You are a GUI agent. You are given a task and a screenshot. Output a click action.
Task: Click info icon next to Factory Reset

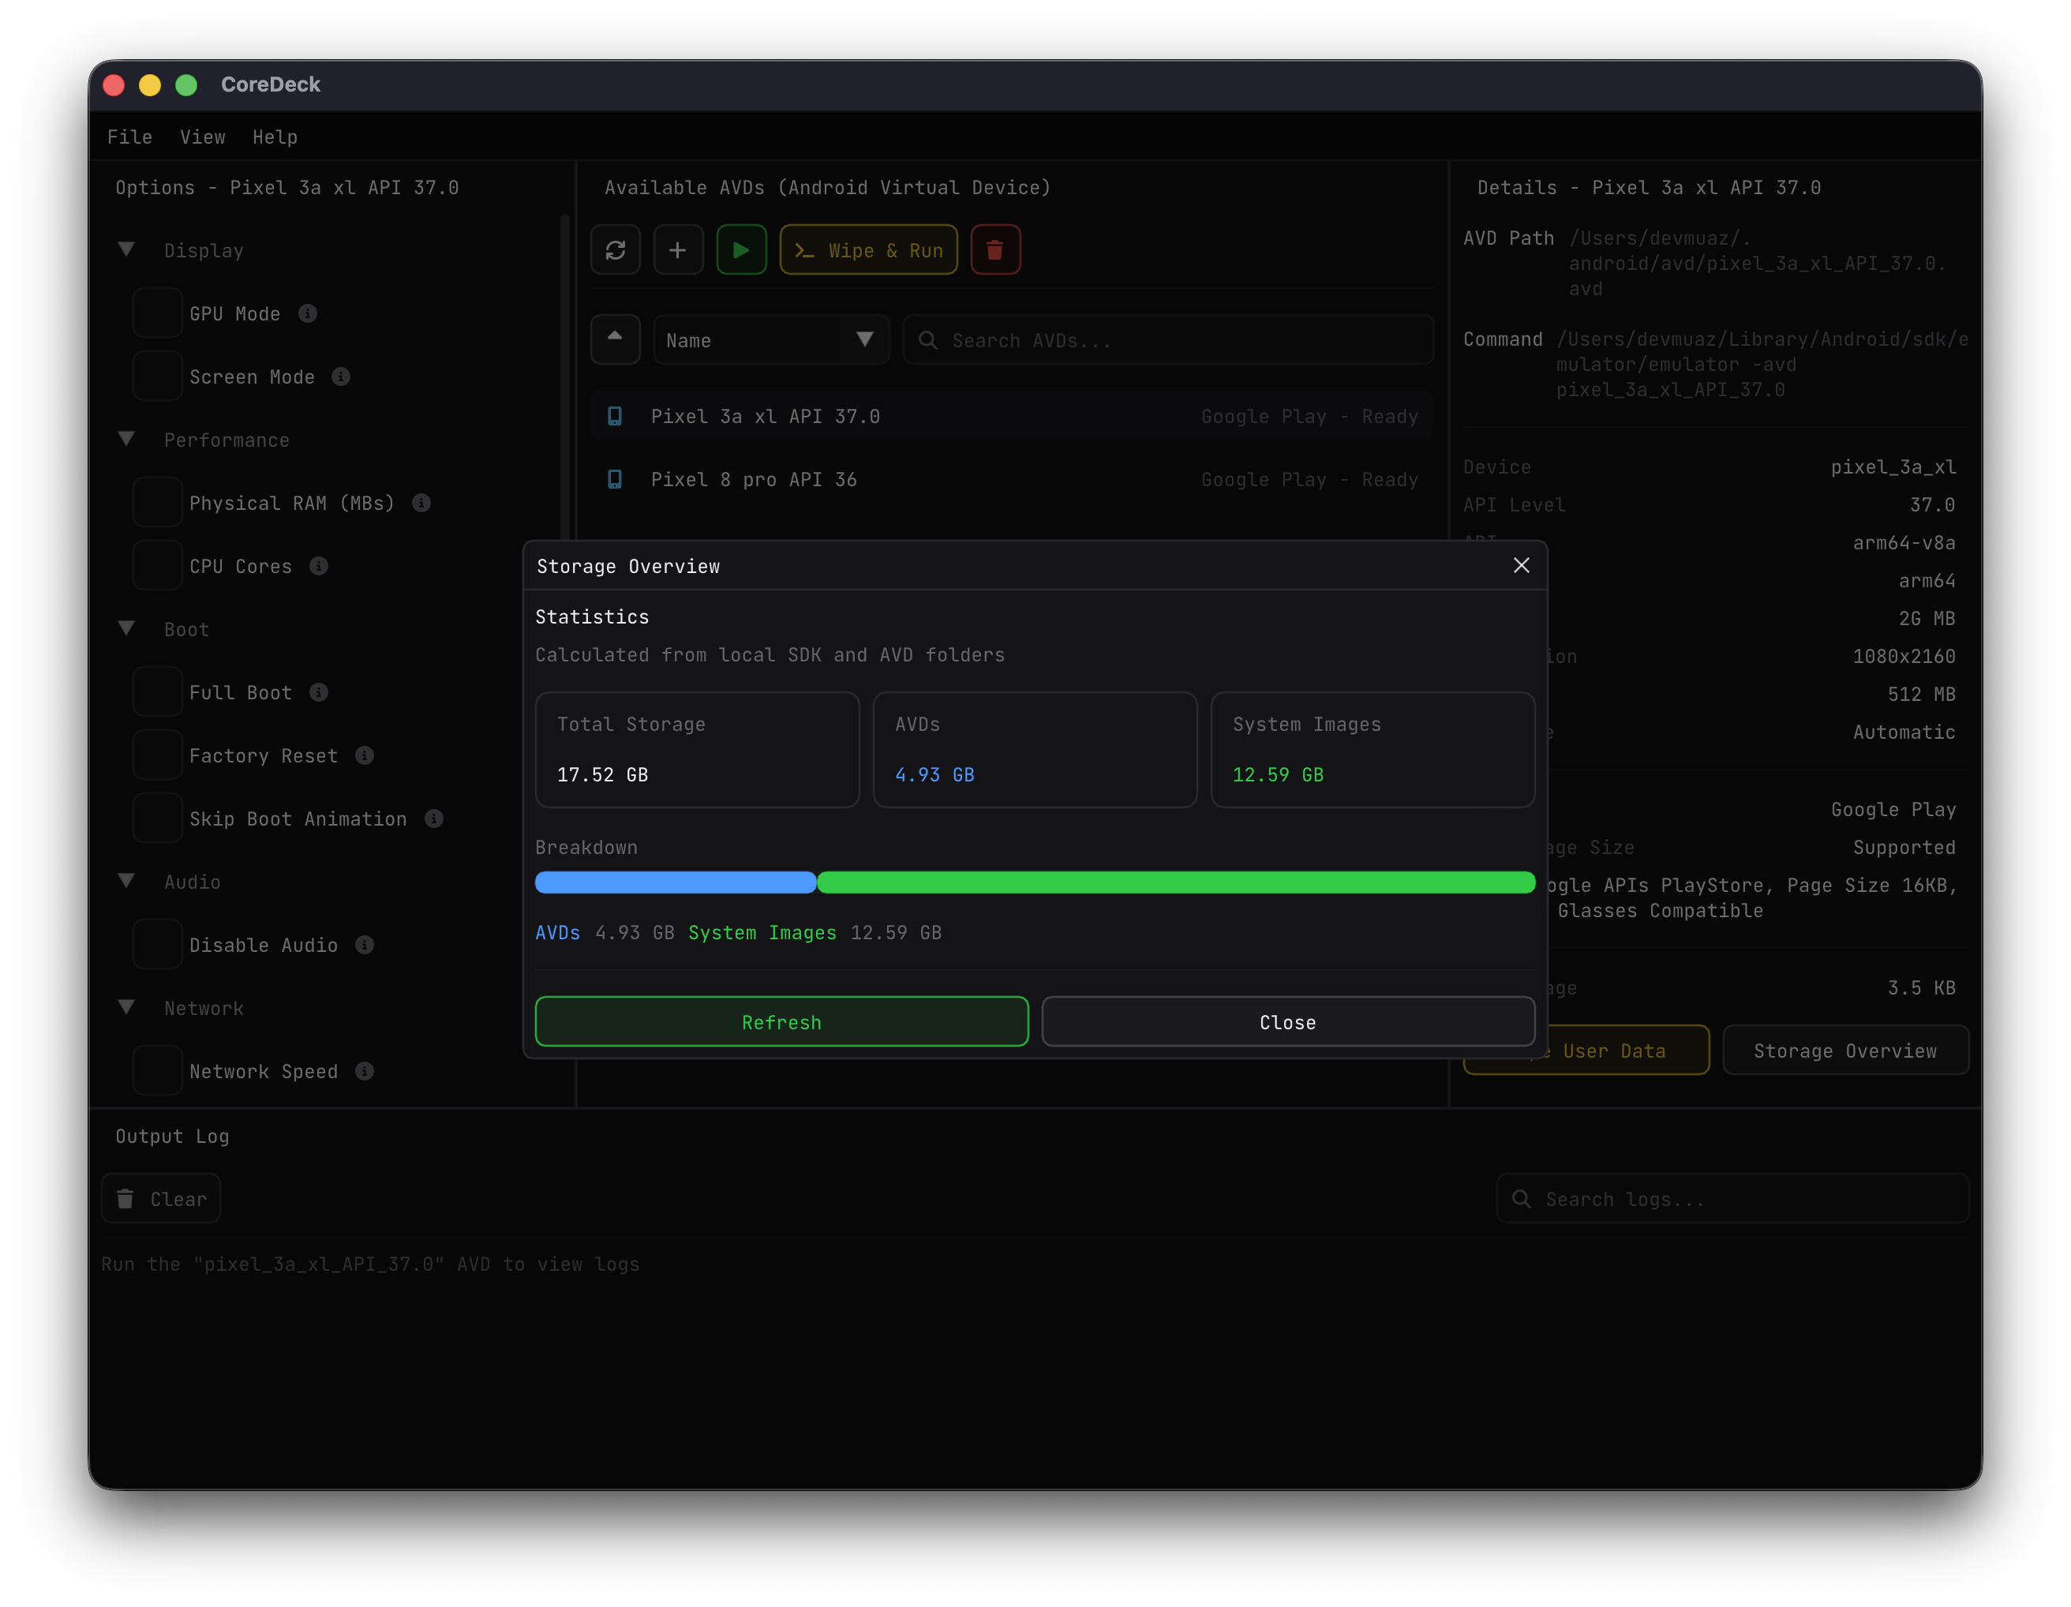[x=365, y=755]
